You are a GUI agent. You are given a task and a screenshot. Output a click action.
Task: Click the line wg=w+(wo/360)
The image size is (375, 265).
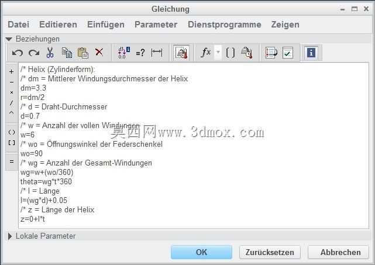point(47,172)
